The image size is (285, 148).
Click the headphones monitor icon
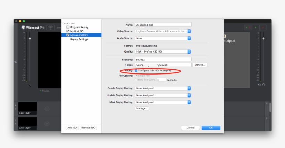(264, 85)
